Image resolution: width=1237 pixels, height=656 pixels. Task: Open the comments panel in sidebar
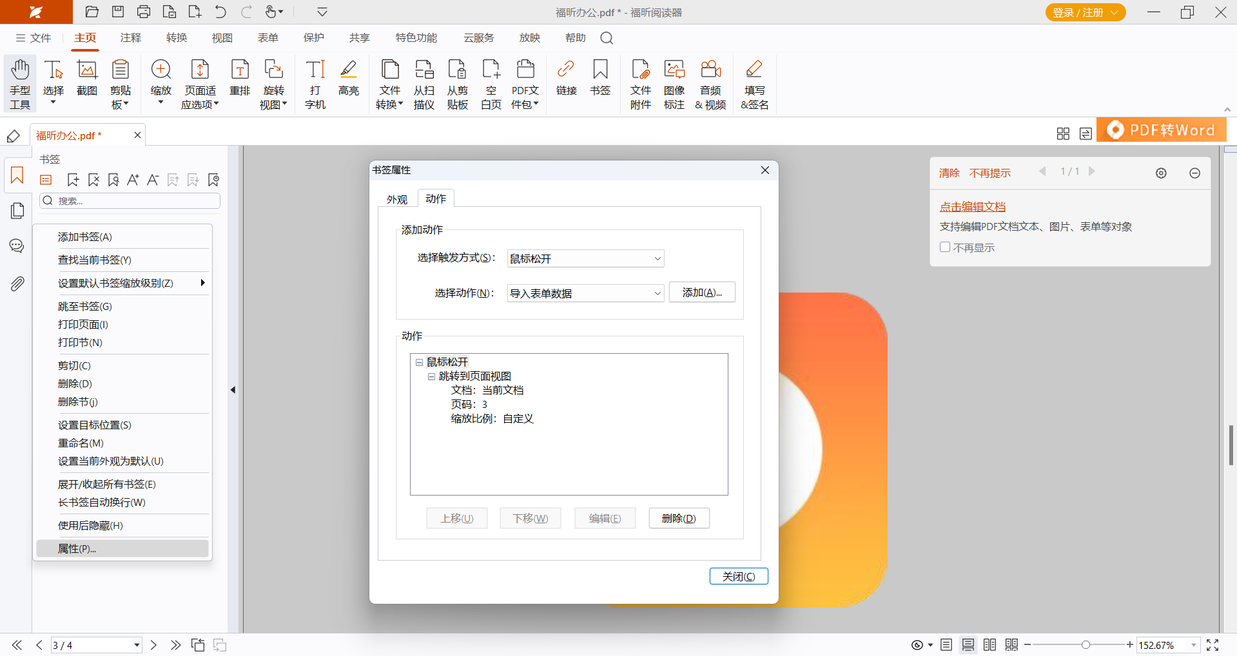(x=17, y=246)
